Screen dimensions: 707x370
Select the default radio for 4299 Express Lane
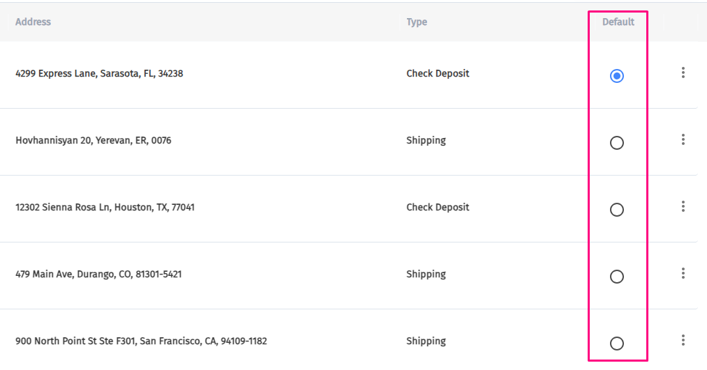617,76
